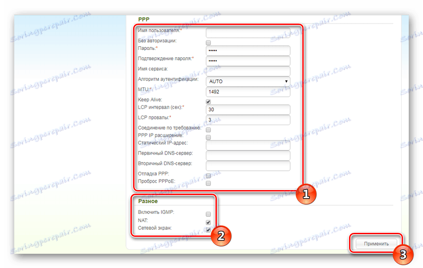Screen dimensions: 423x268
Task: Click the Имя пользователя input field
Action: tap(248, 33)
